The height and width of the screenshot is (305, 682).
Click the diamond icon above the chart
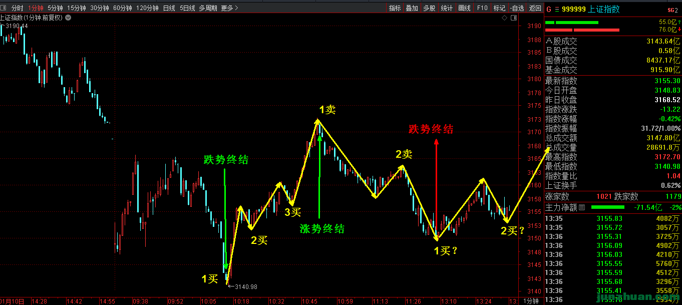tap(505, 18)
